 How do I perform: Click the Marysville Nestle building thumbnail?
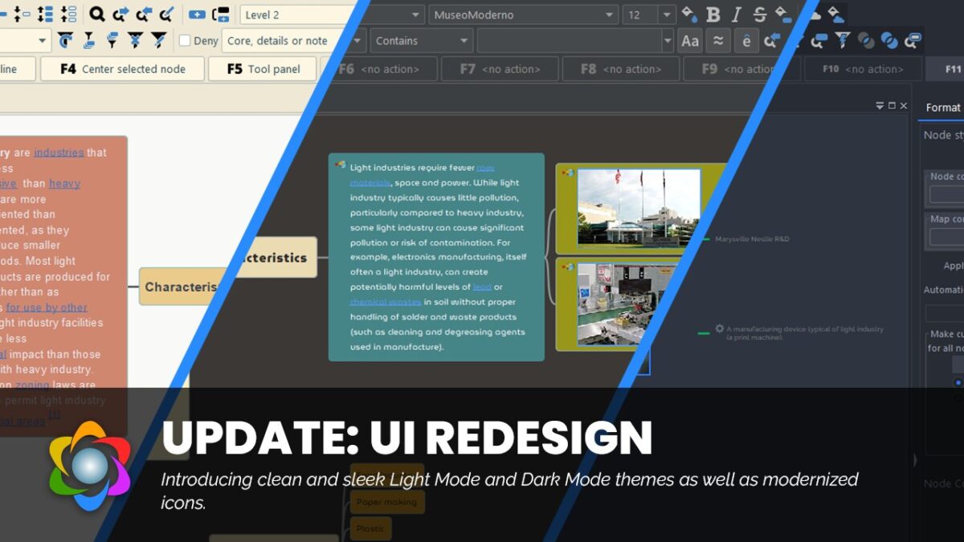coord(638,208)
